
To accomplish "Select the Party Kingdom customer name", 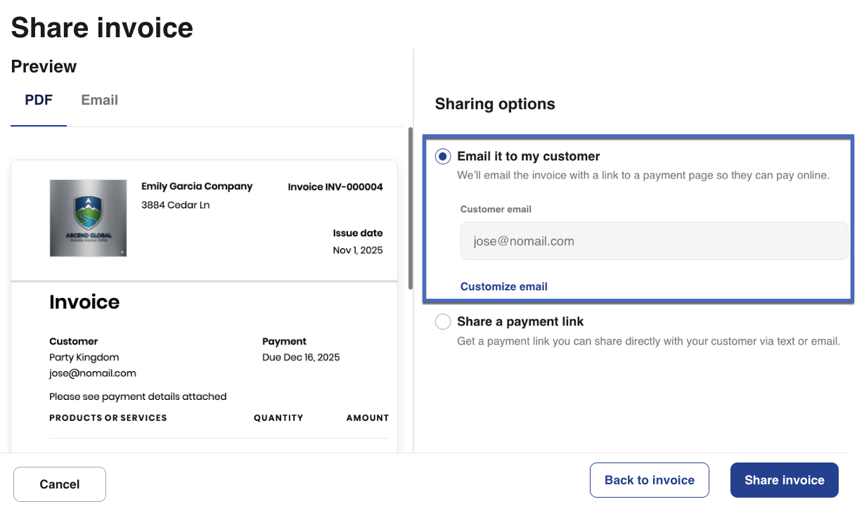I will [x=84, y=357].
